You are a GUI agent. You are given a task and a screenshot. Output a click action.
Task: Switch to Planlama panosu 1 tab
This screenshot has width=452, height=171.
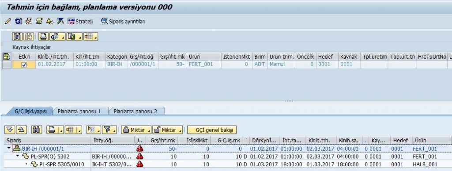click(x=79, y=111)
